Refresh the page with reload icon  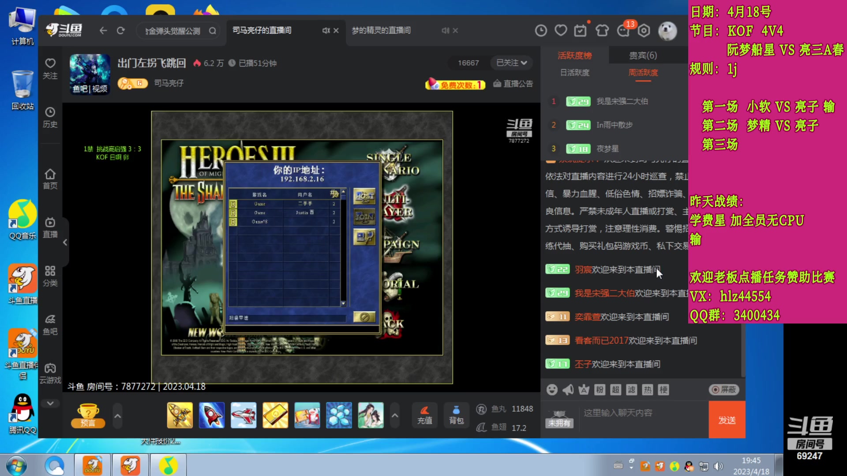(x=121, y=30)
